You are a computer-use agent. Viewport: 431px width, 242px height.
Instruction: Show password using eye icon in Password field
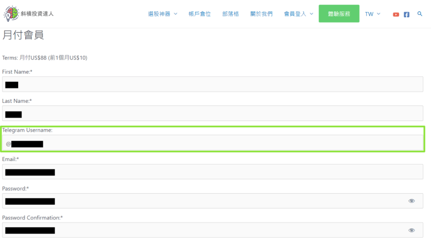pos(412,201)
